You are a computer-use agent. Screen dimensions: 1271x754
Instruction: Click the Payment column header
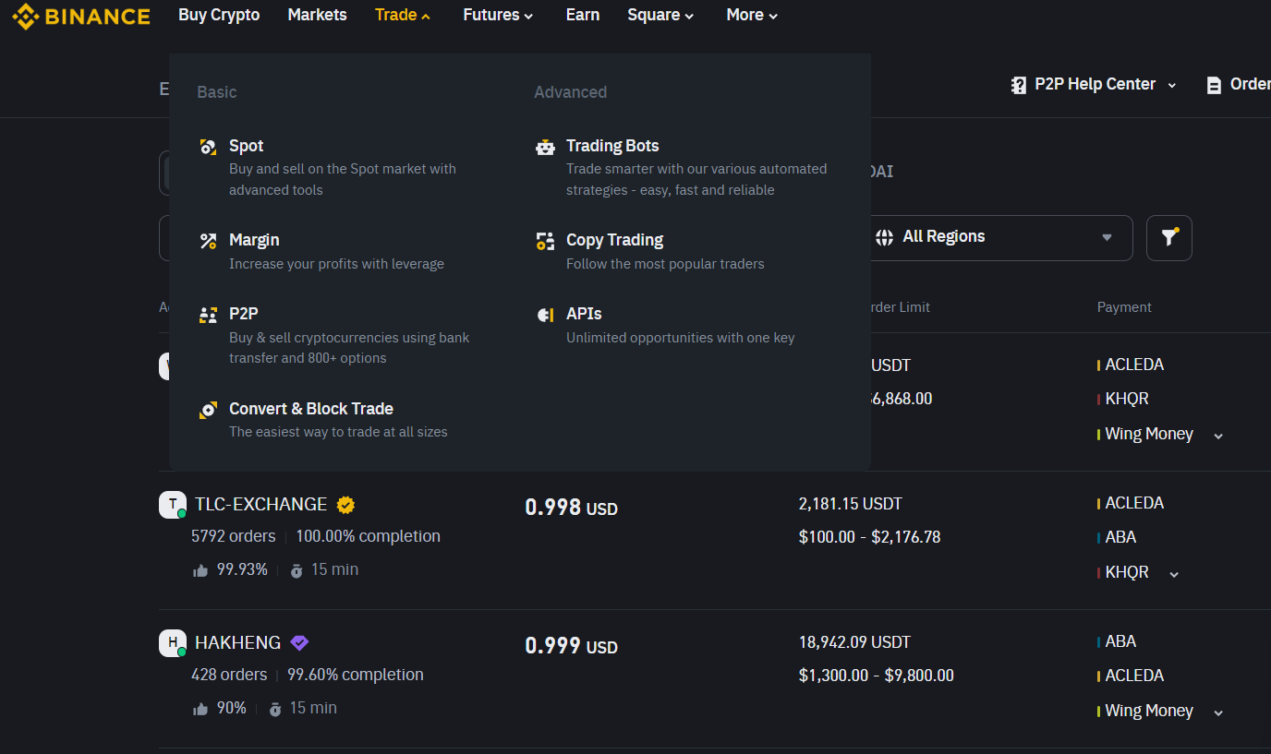pyautogui.click(x=1124, y=307)
